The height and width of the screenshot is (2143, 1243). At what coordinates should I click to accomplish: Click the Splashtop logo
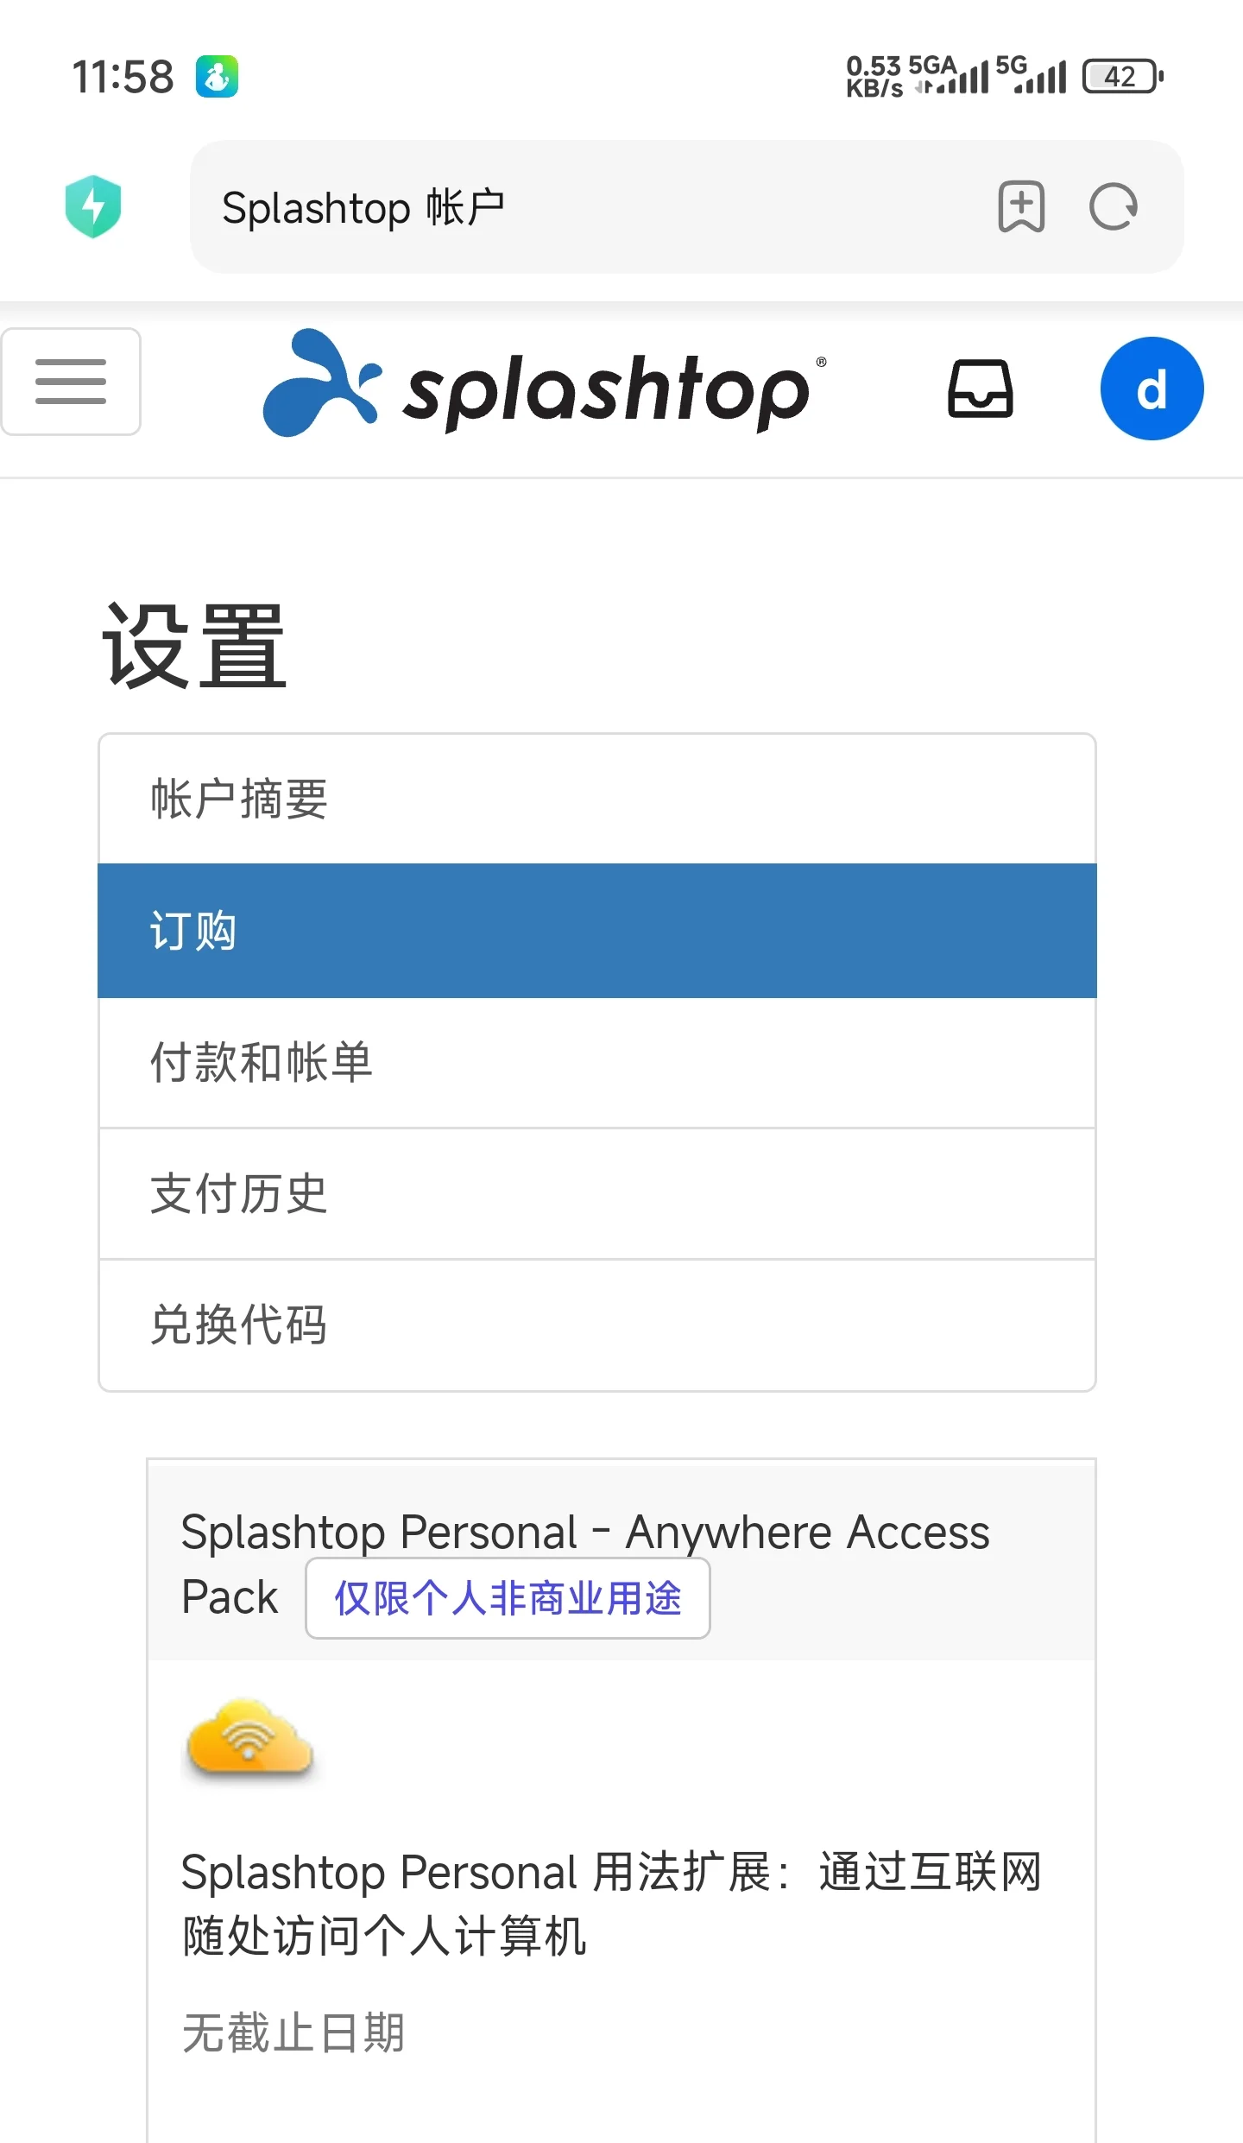[544, 383]
